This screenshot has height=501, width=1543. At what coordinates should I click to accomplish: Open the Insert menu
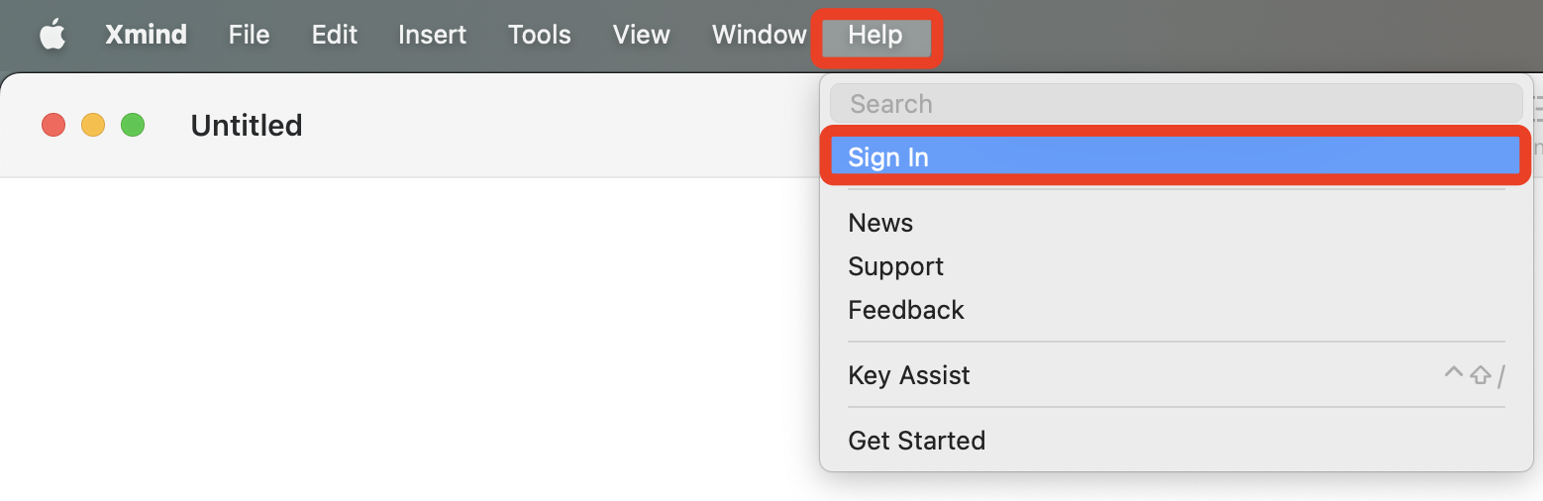click(432, 35)
